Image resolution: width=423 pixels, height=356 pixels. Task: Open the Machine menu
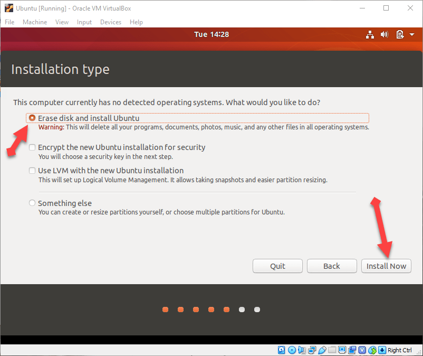[x=34, y=22]
